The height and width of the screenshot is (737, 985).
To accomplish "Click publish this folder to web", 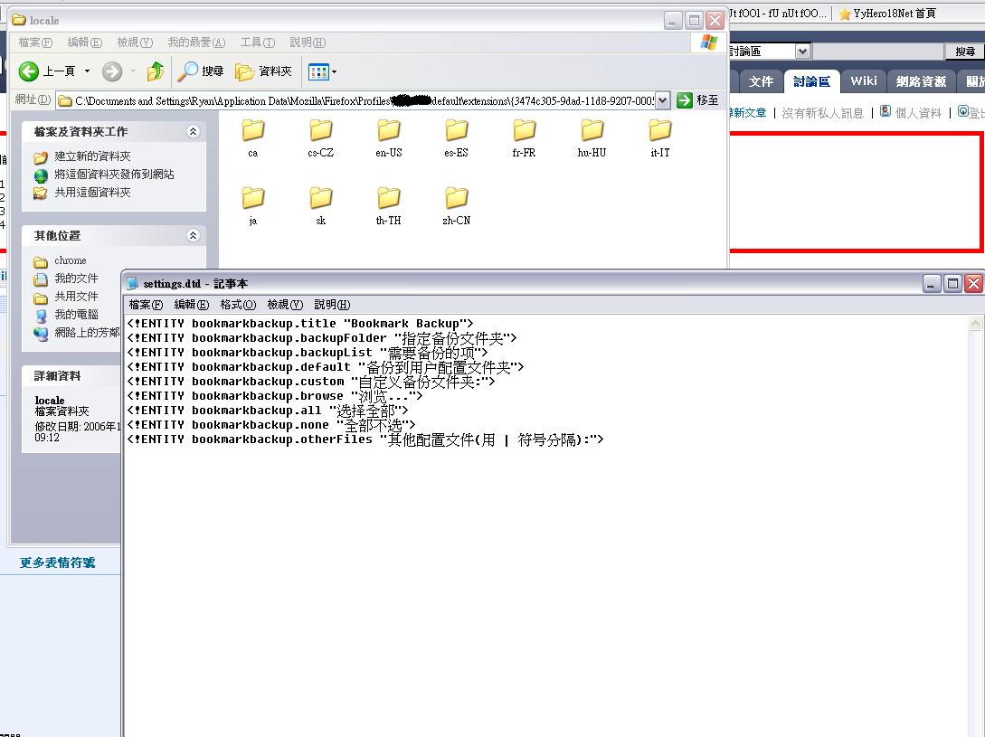I will click(114, 174).
